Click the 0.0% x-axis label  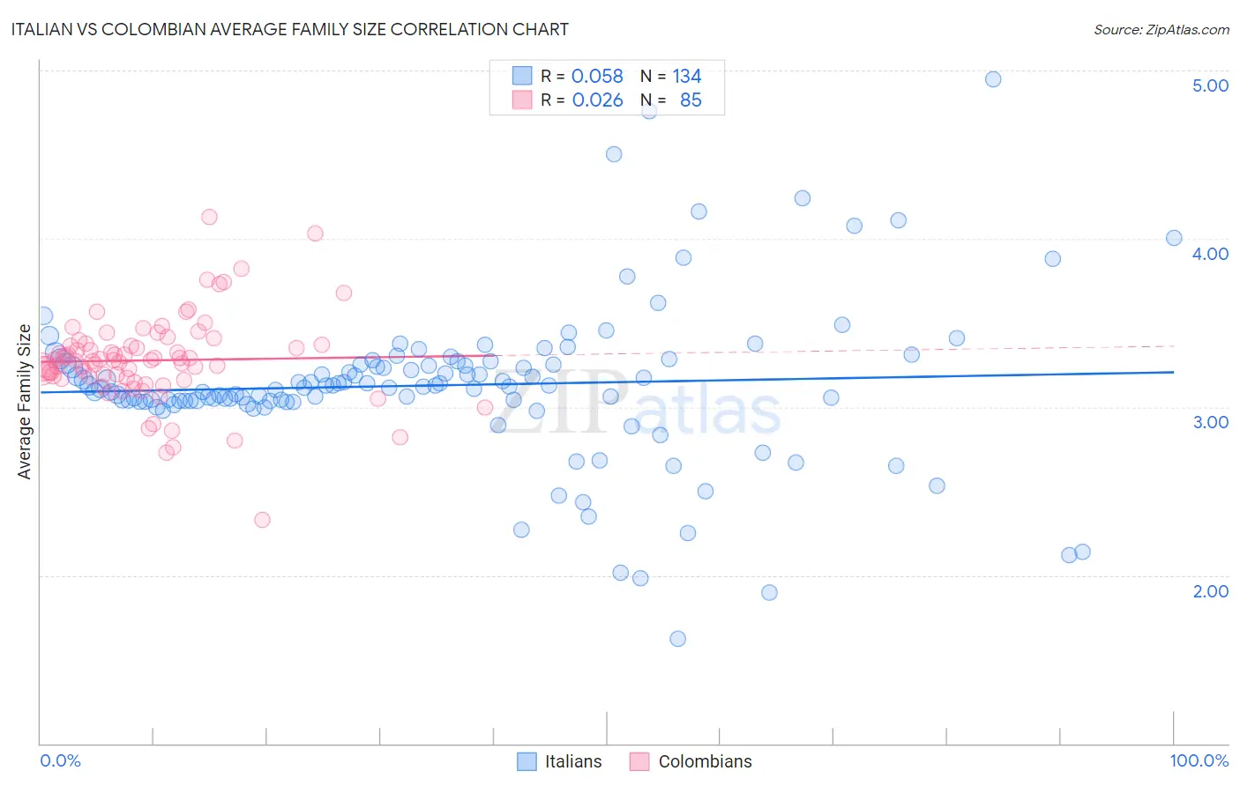coord(60,760)
